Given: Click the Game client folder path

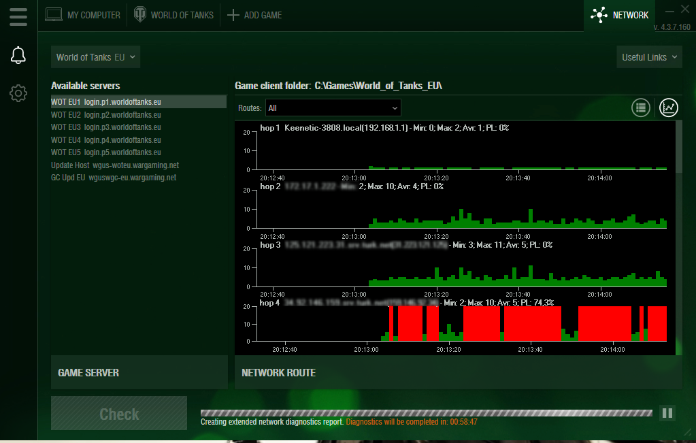Looking at the screenshot, I should [378, 86].
